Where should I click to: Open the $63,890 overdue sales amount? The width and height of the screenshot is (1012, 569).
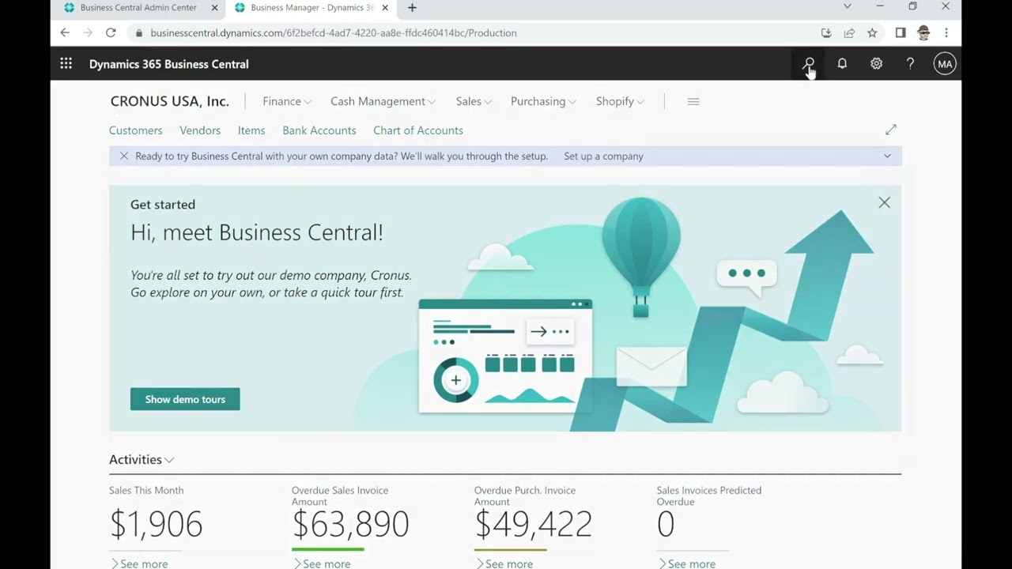pyautogui.click(x=350, y=524)
